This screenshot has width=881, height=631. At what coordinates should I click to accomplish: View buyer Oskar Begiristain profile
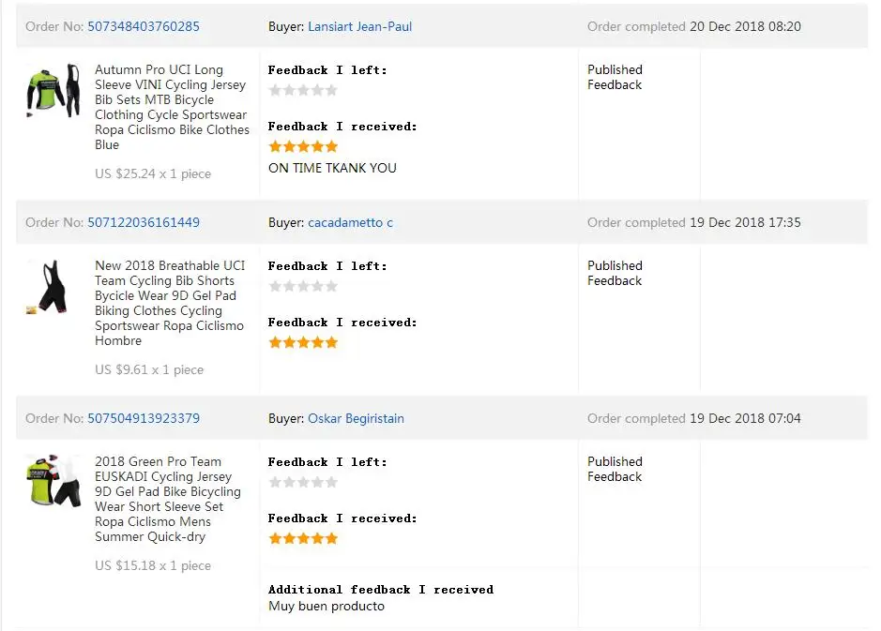(x=356, y=418)
